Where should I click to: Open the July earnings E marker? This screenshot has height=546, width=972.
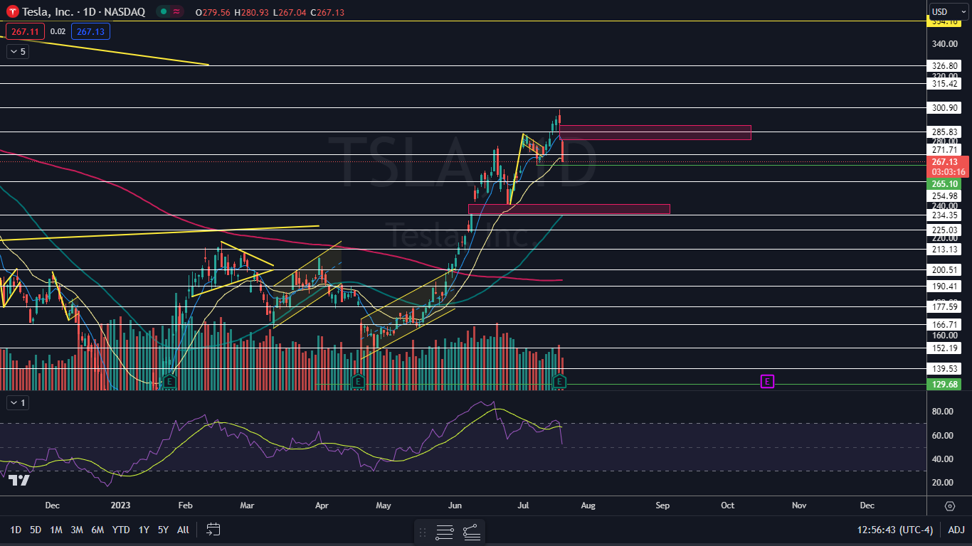coord(560,382)
